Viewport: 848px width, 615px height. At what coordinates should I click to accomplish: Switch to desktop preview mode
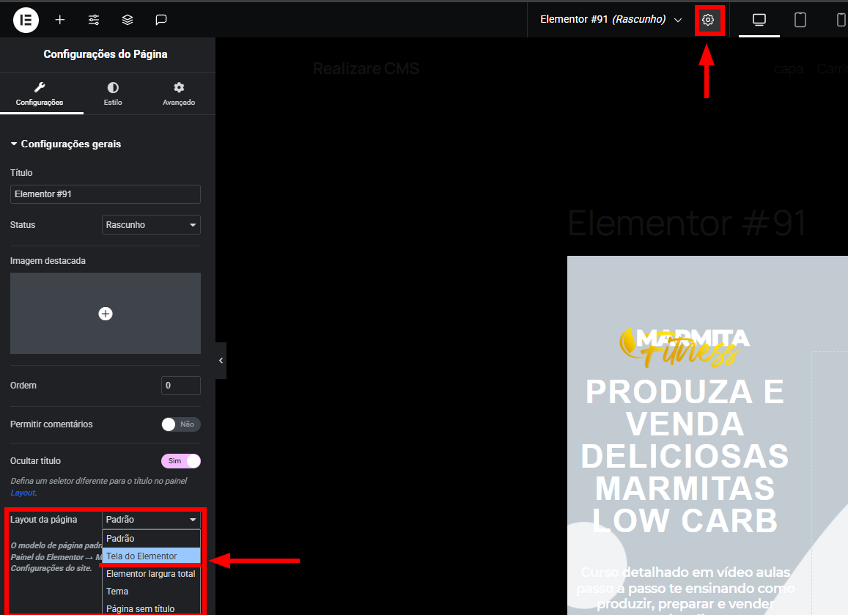[x=759, y=20]
